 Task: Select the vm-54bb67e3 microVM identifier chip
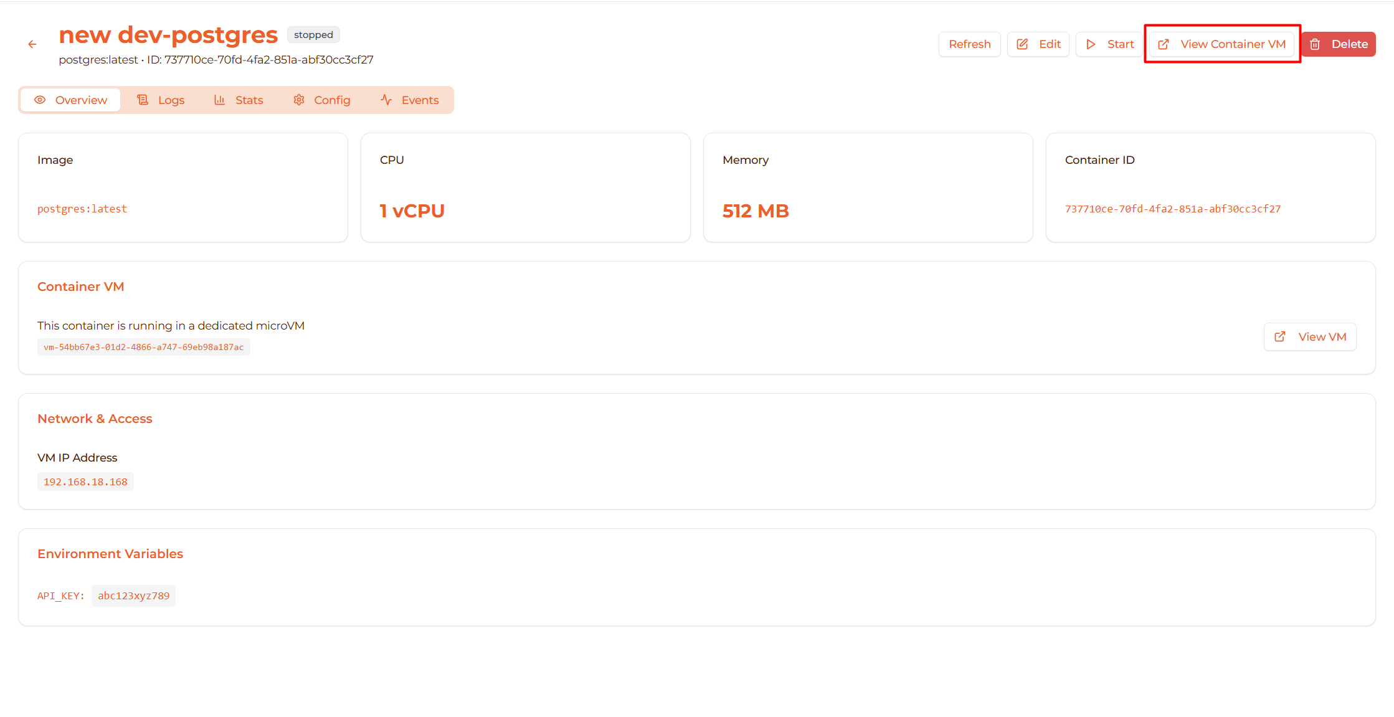(143, 346)
